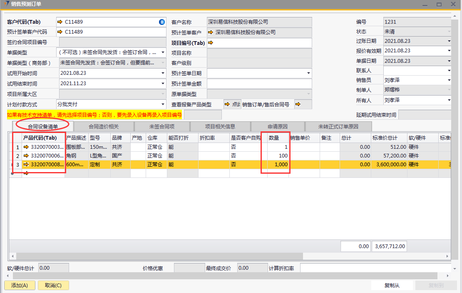Open the 试用结束时间 date dropdown
This screenshot has height=293, width=462.
click(162, 84)
